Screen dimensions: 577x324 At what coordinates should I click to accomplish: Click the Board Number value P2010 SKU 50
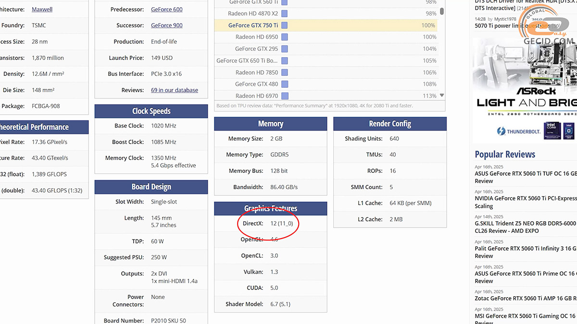coord(168,321)
